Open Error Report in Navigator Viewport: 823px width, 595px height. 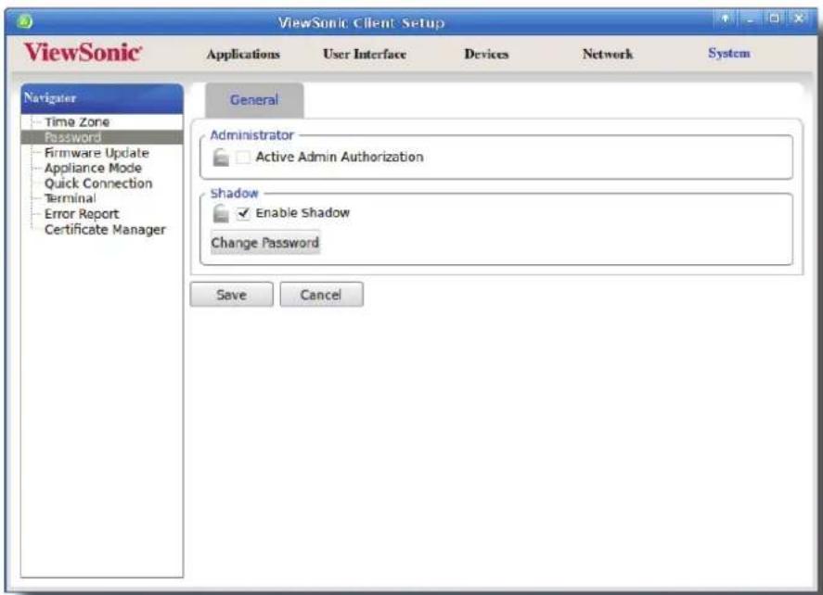pyautogui.click(x=82, y=214)
